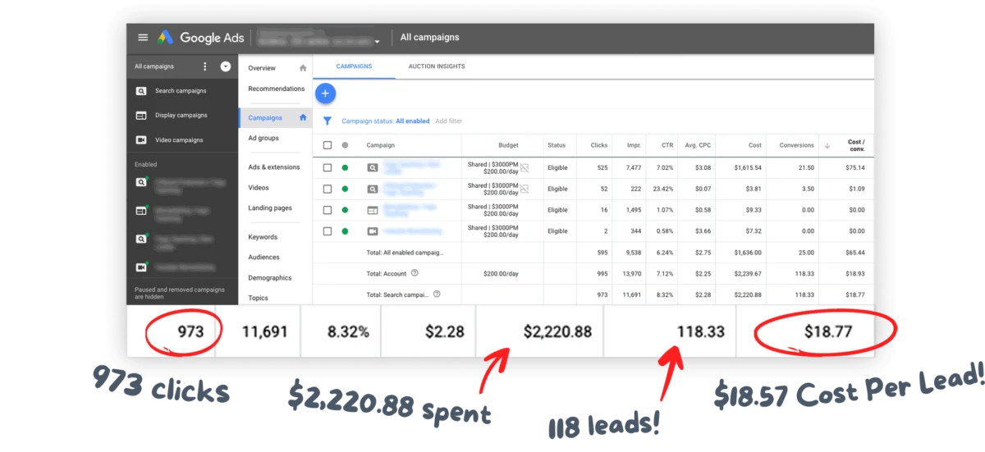Screen dimensions: 985x452
Task: Click the Campaign status: All enabled filter
Action: [x=385, y=121]
